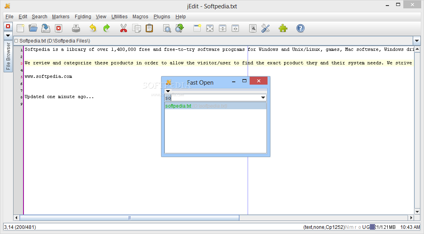Click the vertical scrollbar up arrow

point(417,49)
